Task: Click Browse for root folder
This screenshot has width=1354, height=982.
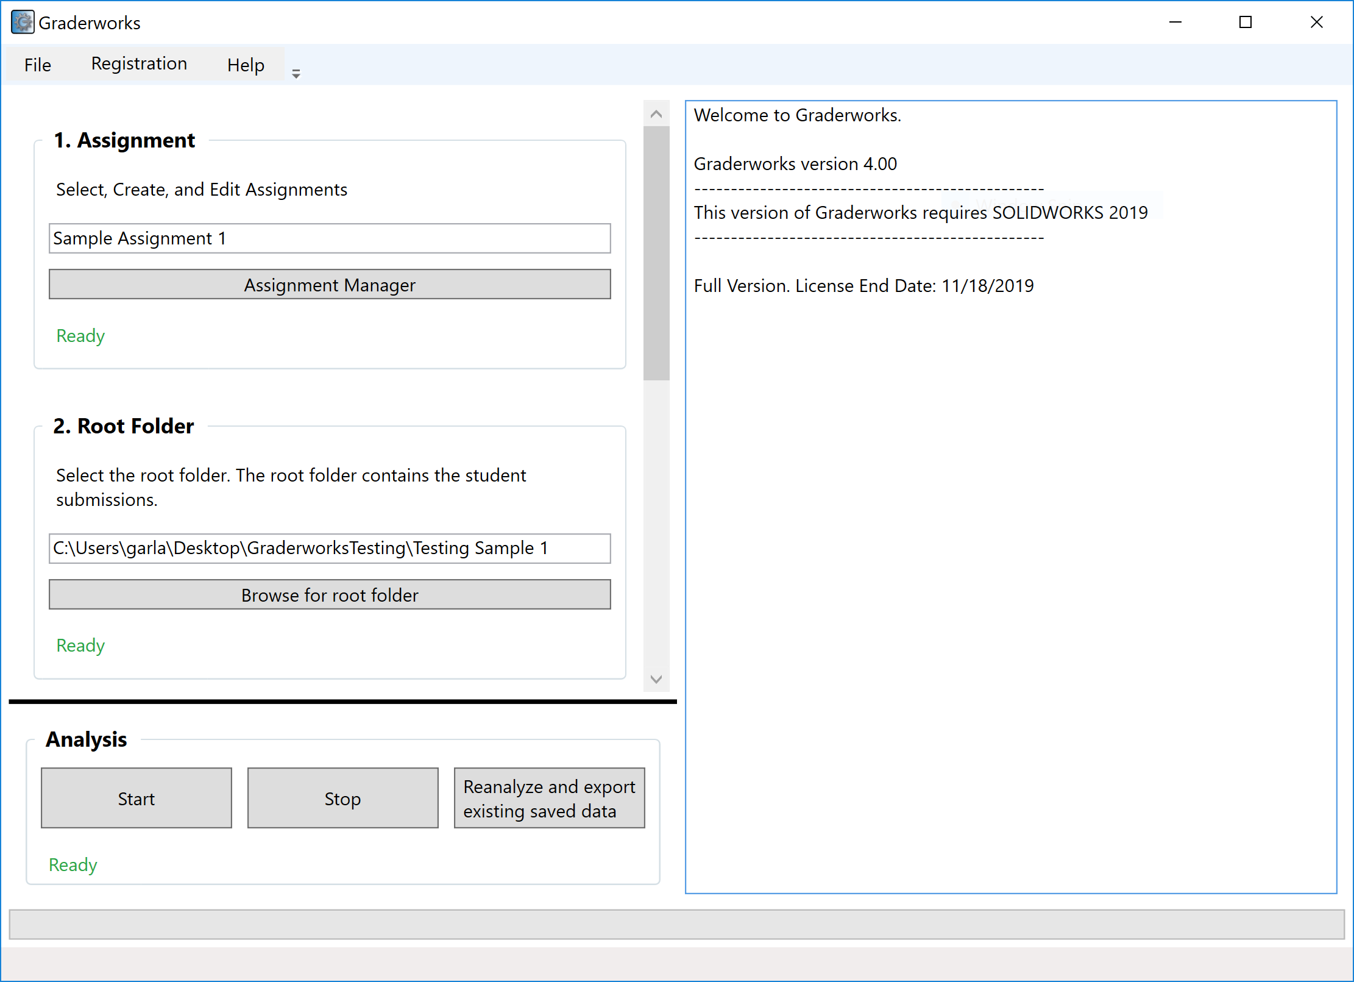Action: [330, 594]
